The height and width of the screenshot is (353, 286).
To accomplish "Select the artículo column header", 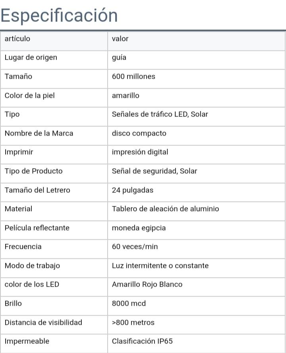I will point(17,39).
